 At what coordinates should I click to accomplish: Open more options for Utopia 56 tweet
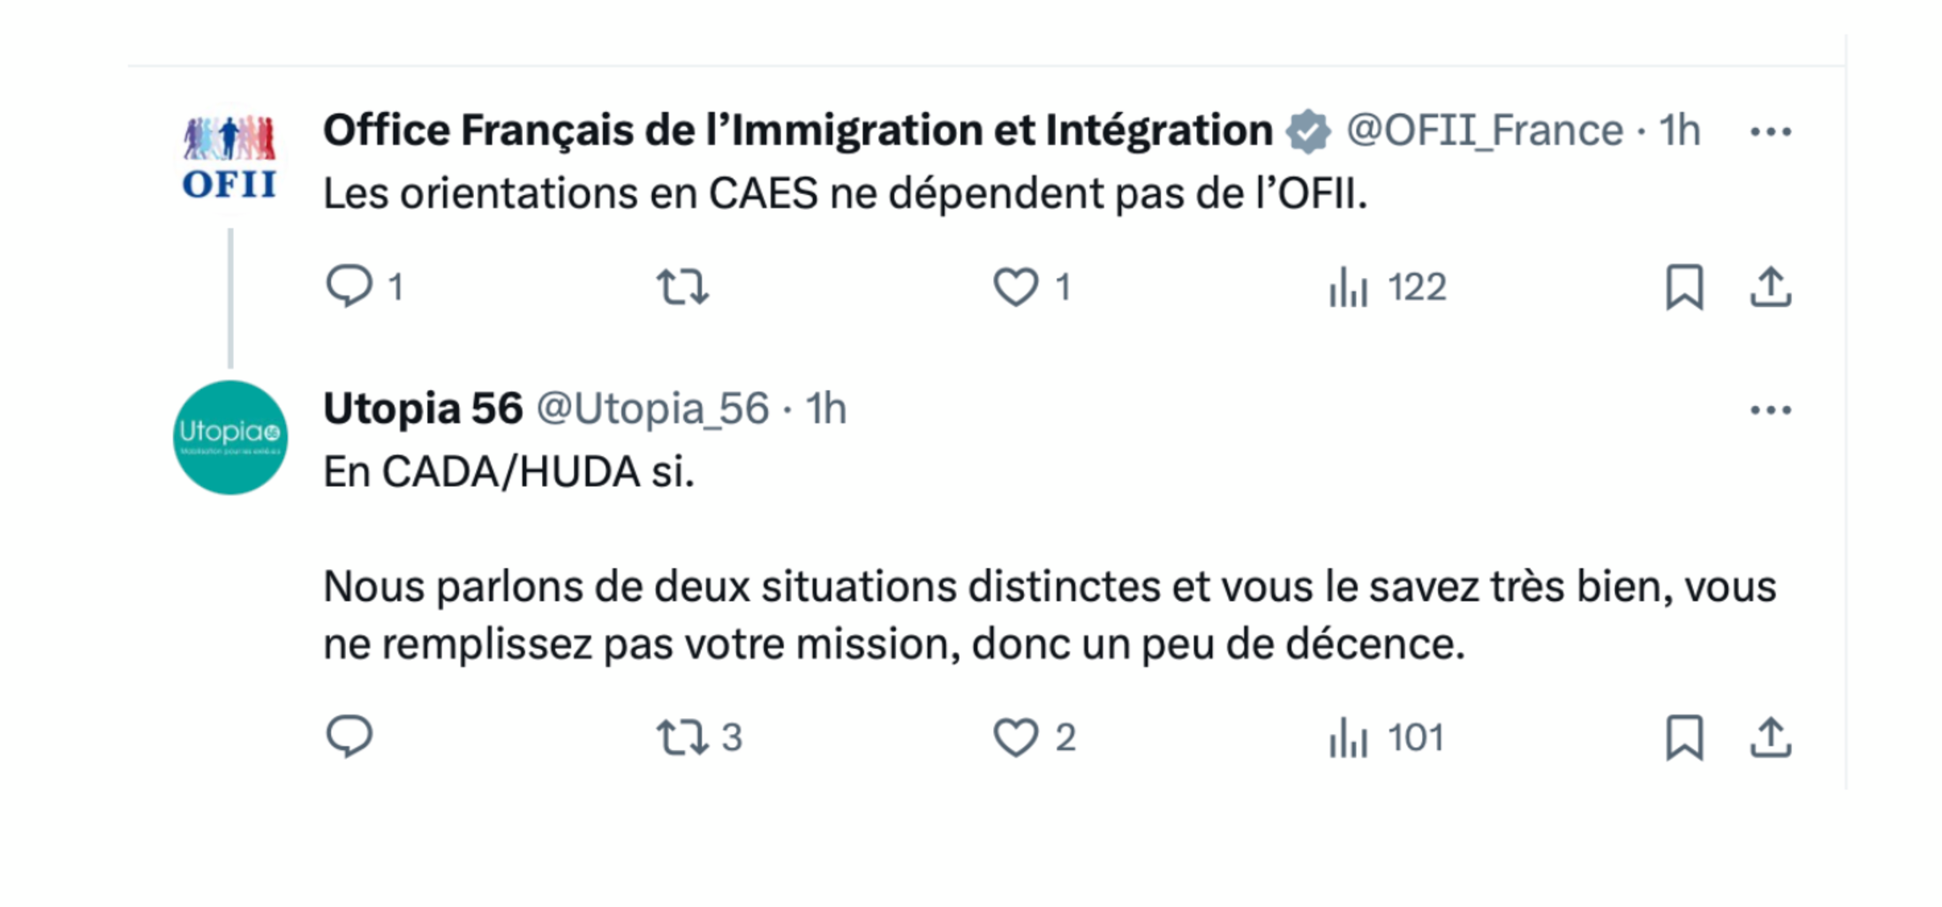[1771, 409]
